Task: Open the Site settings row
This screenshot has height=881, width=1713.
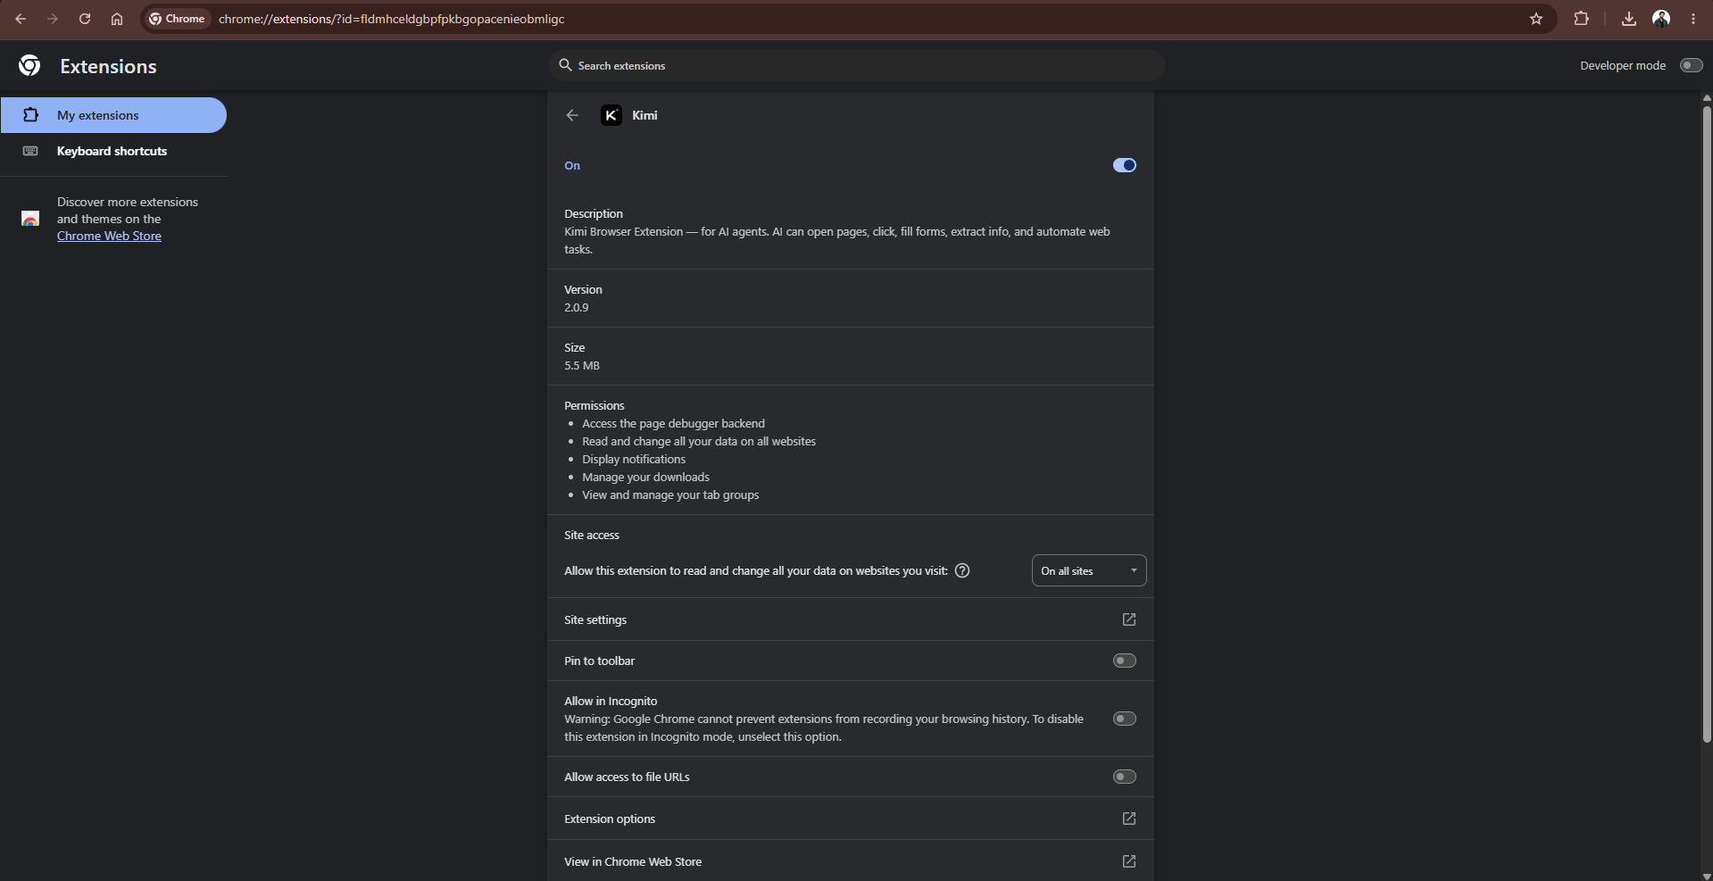Action: pyautogui.click(x=850, y=619)
